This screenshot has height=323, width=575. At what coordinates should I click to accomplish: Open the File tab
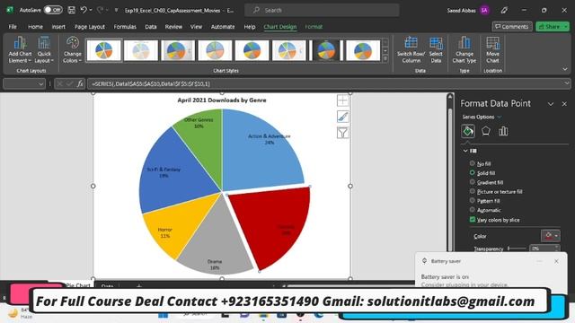[13, 27]
